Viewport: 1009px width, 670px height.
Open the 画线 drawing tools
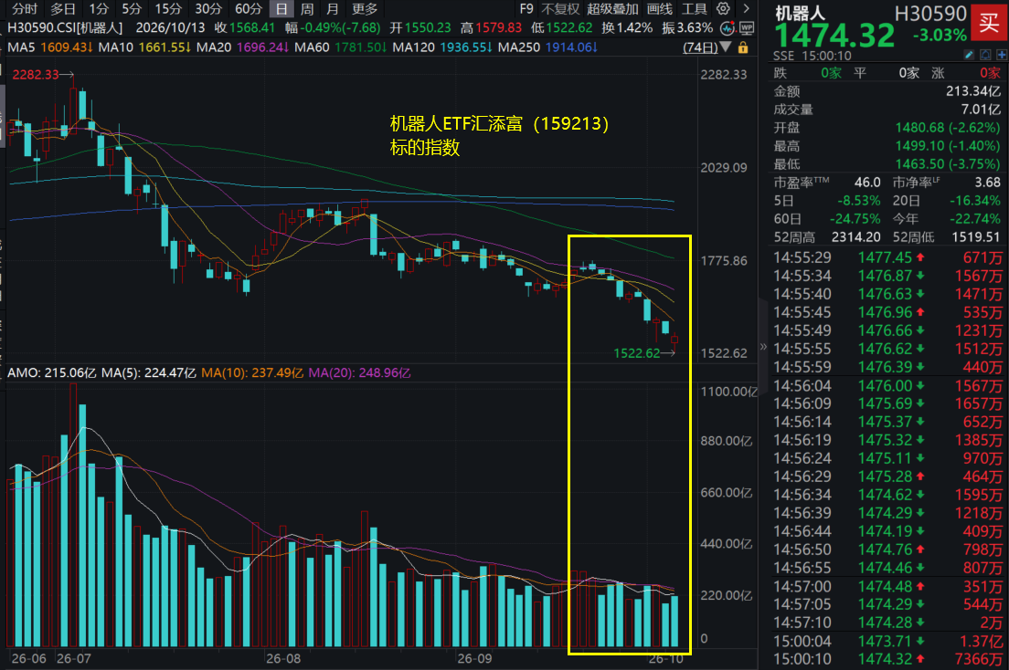click(x=660, y=9)
